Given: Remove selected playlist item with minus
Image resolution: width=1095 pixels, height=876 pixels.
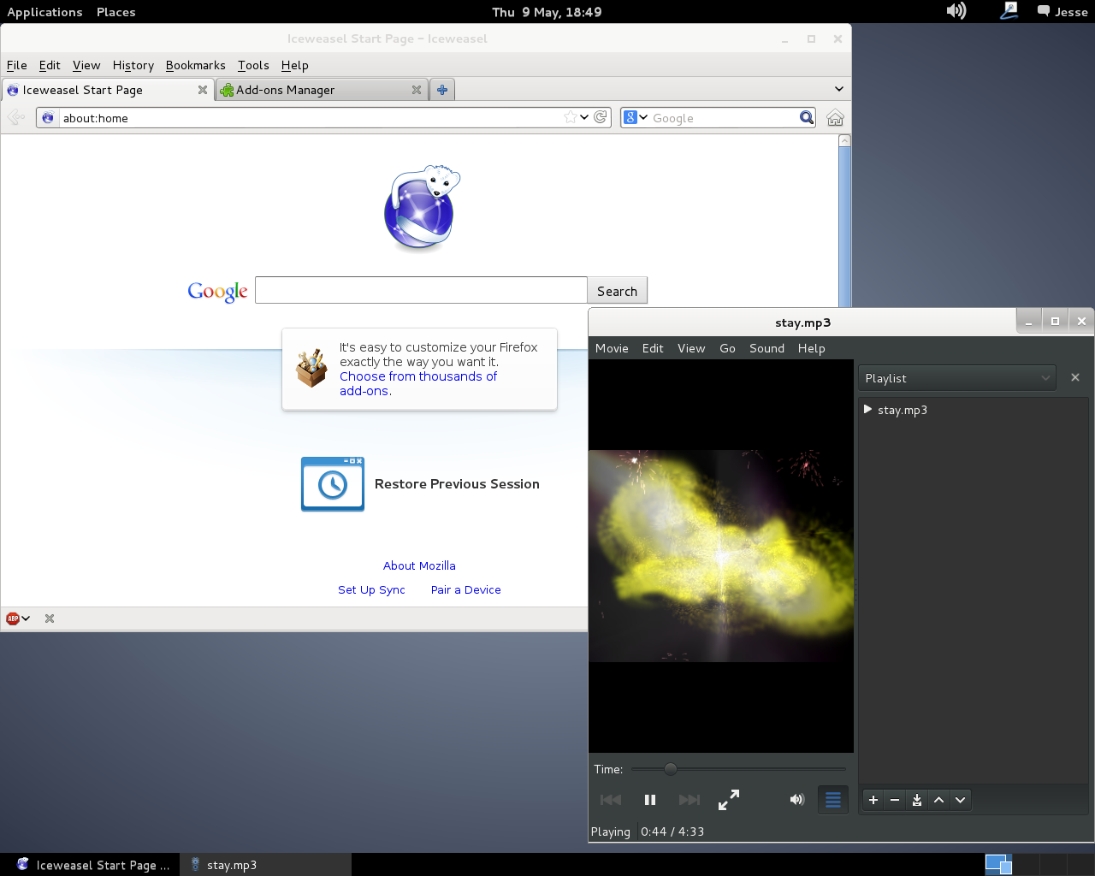Looking at the screenshot, I should coord(895,800).
